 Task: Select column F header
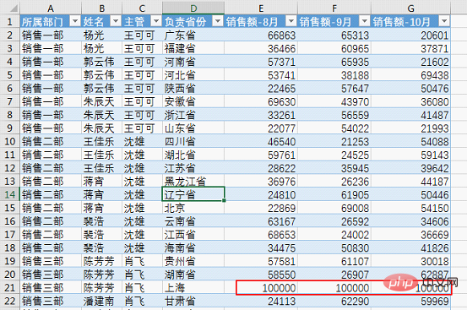click(334, 8)
